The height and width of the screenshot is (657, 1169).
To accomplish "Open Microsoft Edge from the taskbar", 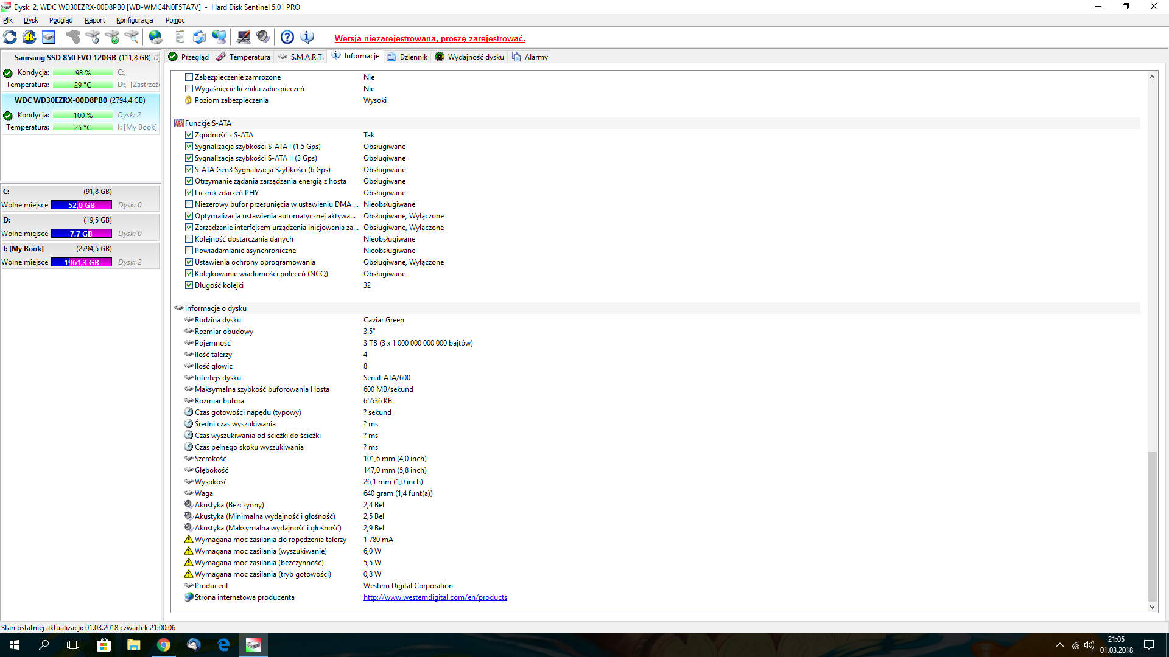I will [223, 645].
